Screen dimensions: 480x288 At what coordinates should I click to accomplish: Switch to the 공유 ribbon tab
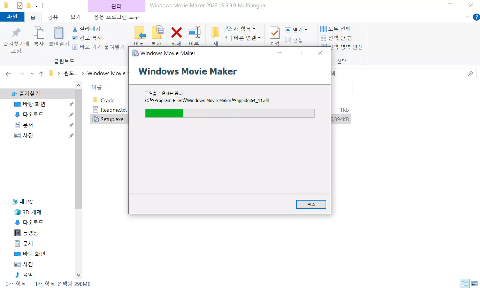(x=53, y=17)
